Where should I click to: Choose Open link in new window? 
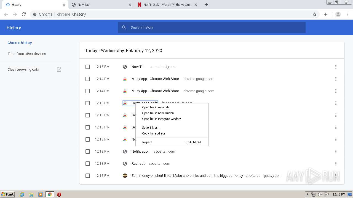[172, 113]
